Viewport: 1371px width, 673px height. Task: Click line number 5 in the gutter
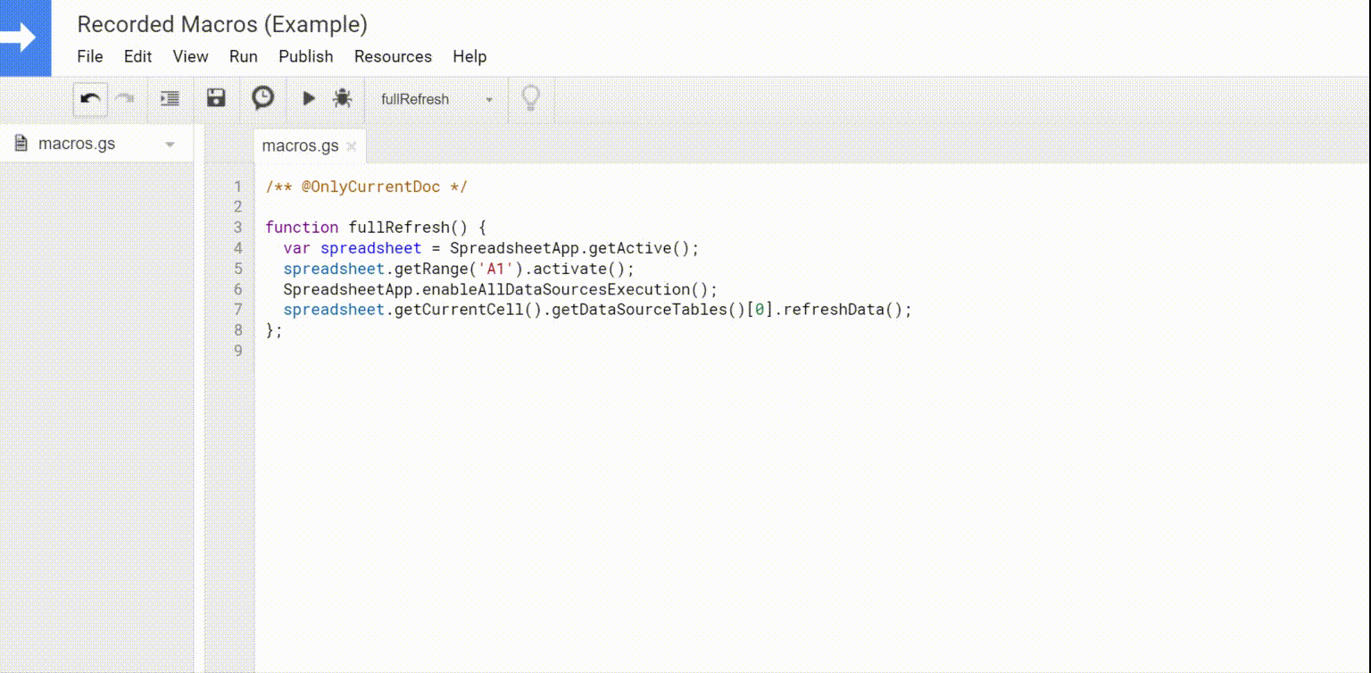[x=237, y=269]
